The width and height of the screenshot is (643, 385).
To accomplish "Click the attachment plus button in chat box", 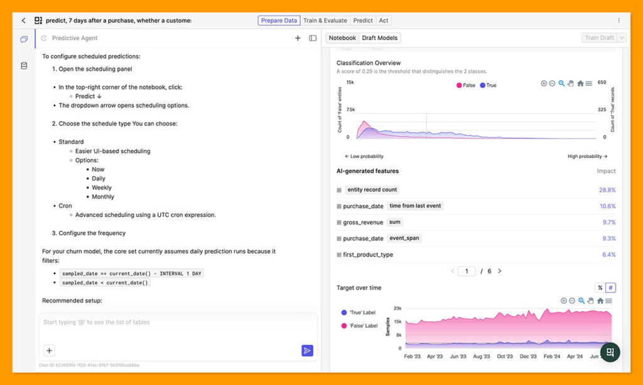I will 49,351.
